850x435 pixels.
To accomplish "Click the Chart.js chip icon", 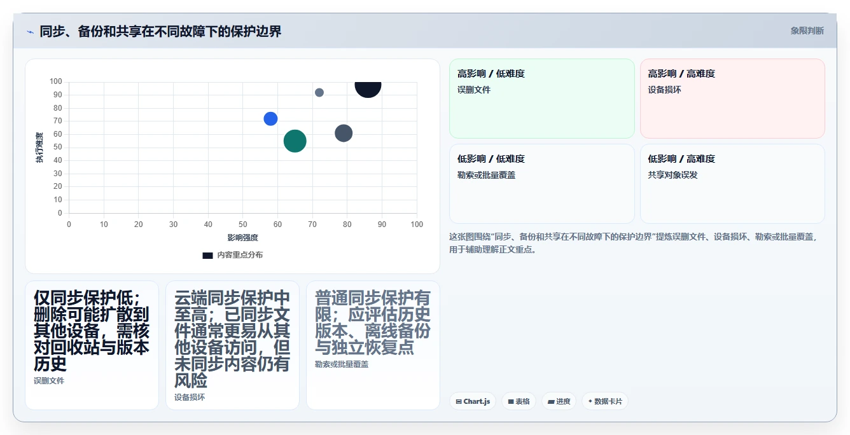I will coord(459,402).
